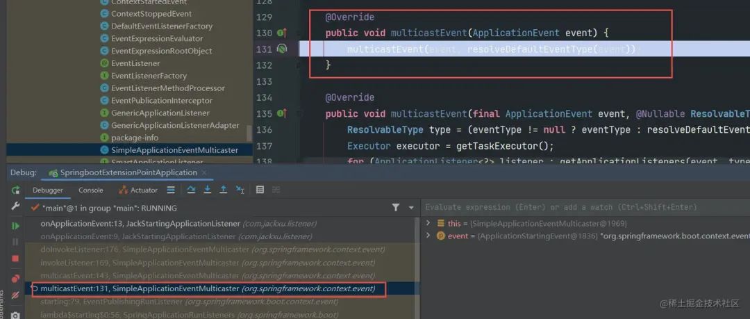This screenshot has height=319, width=750.
Task: Click Run to Cursor icon
Action: coord(240,190)
